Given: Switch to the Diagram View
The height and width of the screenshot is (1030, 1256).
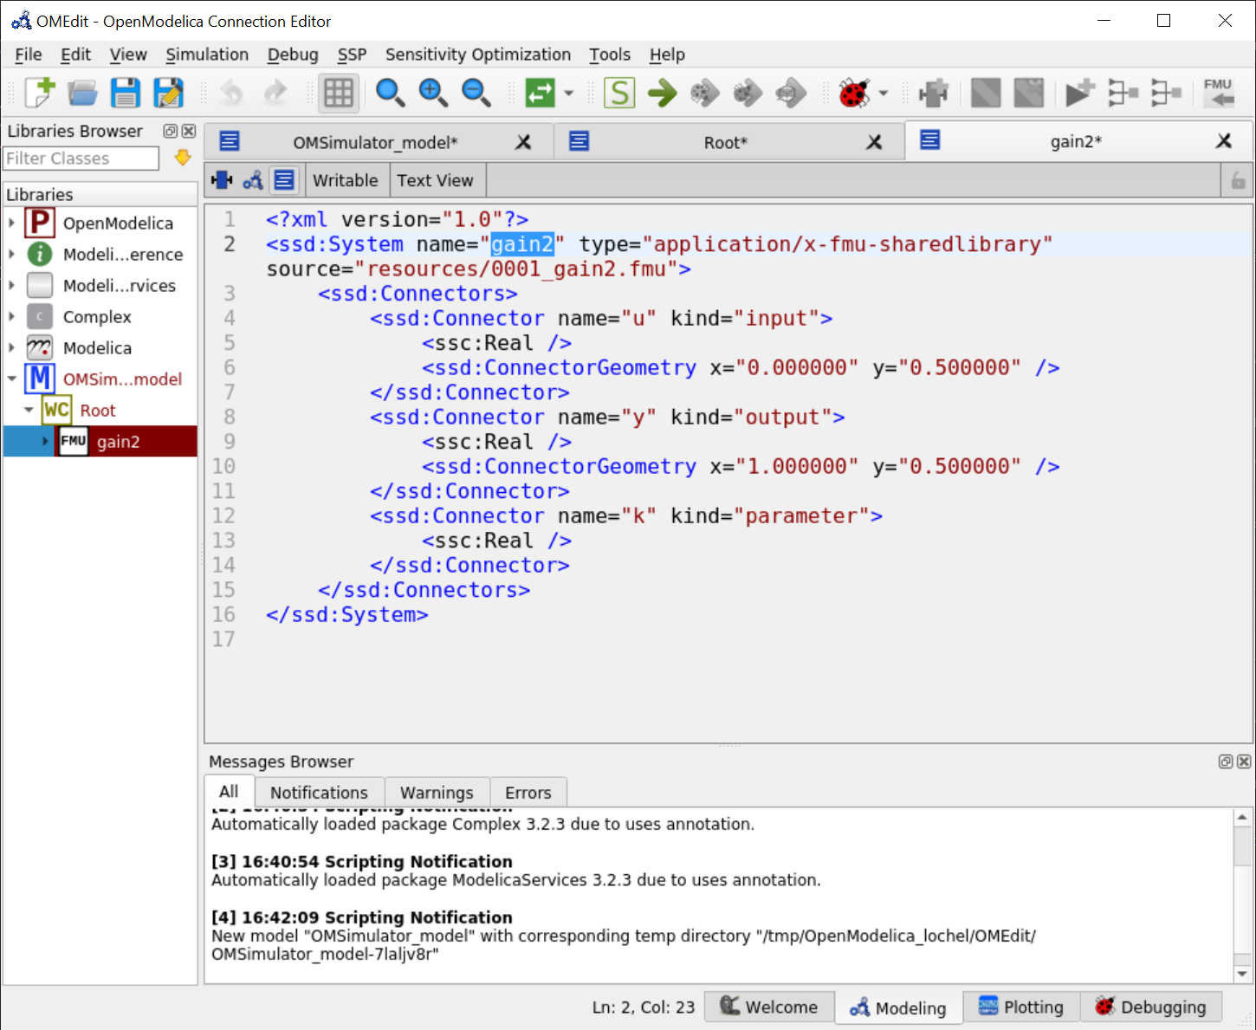Looking at the screenshot, I should point(253,180).
